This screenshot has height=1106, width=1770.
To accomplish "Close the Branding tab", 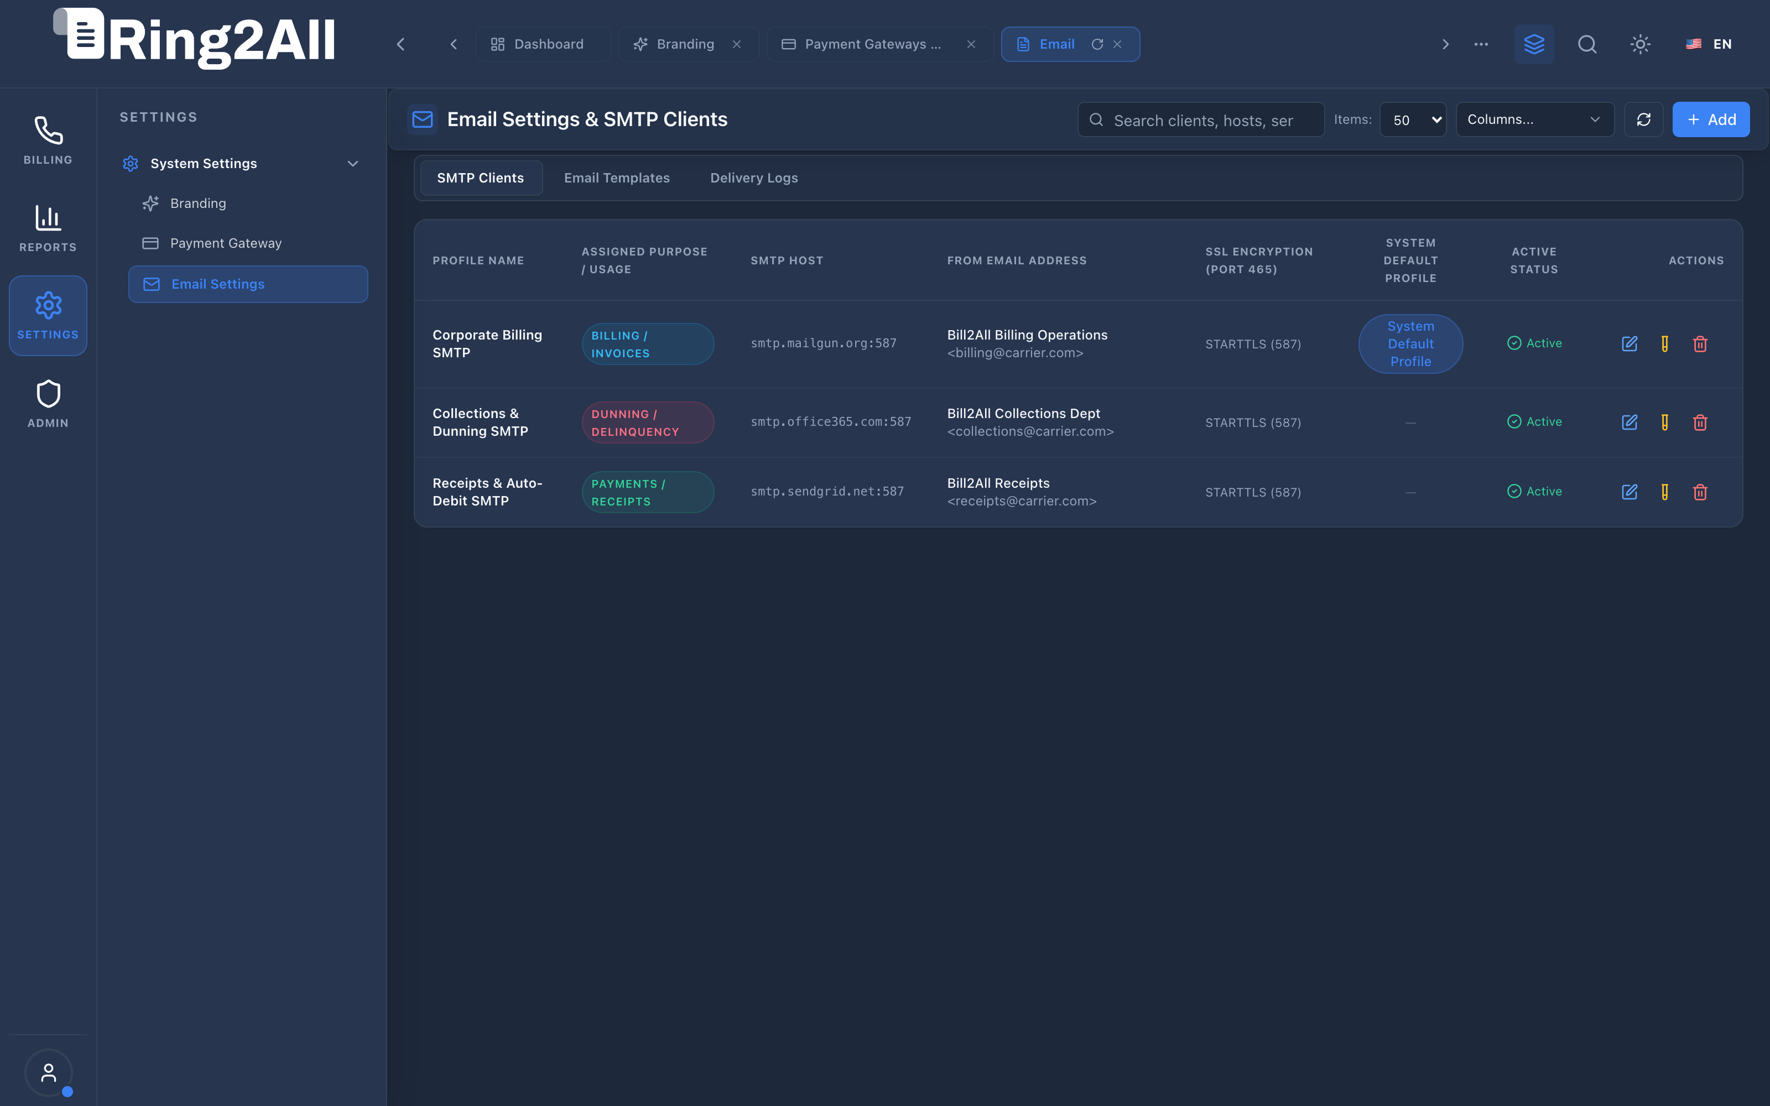I will point(737,44).
